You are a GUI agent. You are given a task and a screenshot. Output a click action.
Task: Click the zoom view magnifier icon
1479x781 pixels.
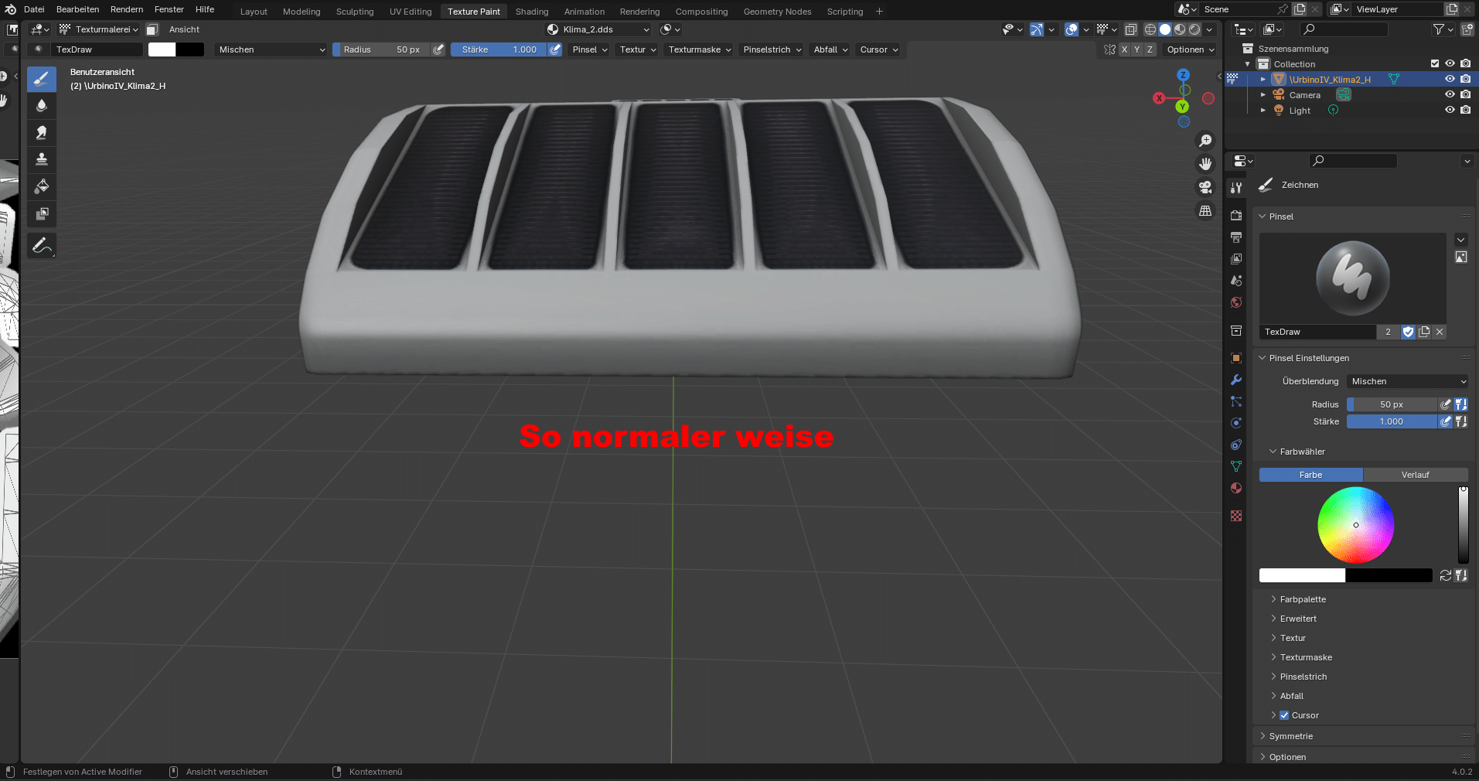click(1205, 141)
